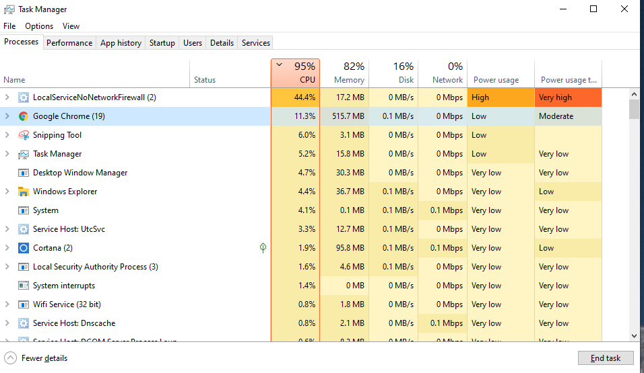Click the End task button
The height and width of the screenshot is (373, 644).
point(606,358)
